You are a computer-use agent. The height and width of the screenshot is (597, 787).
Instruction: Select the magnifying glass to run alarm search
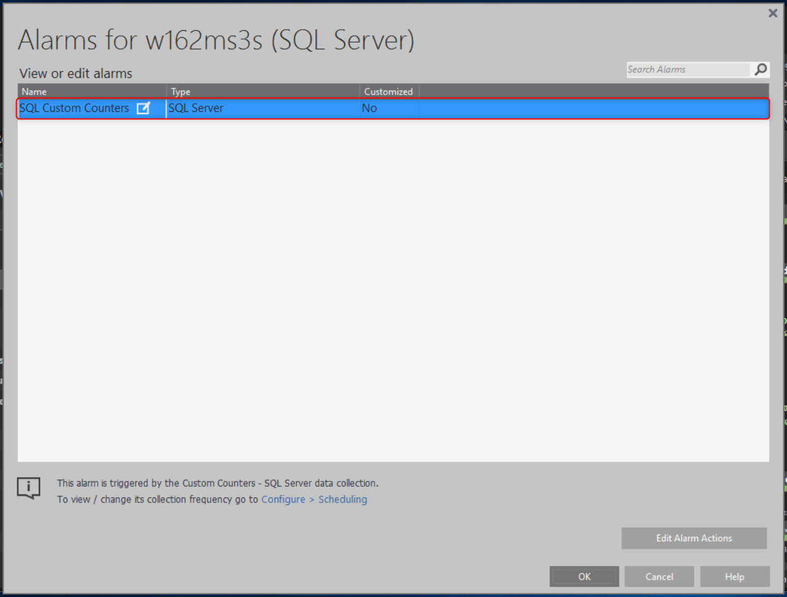pos(760,69)
